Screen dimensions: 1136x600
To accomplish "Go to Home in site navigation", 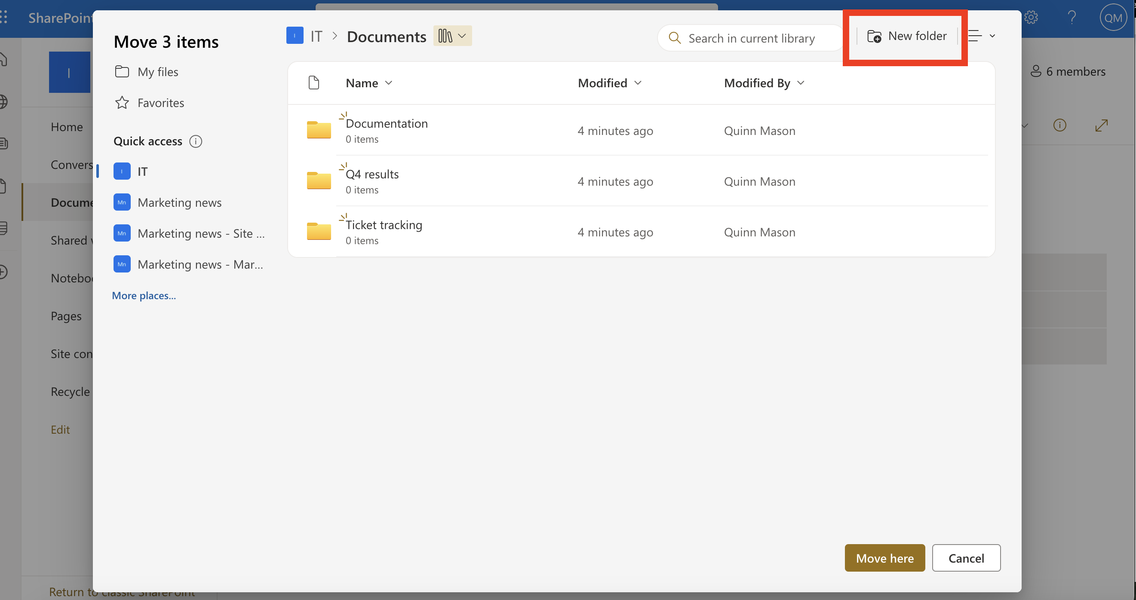I will [x=67, y=127].
